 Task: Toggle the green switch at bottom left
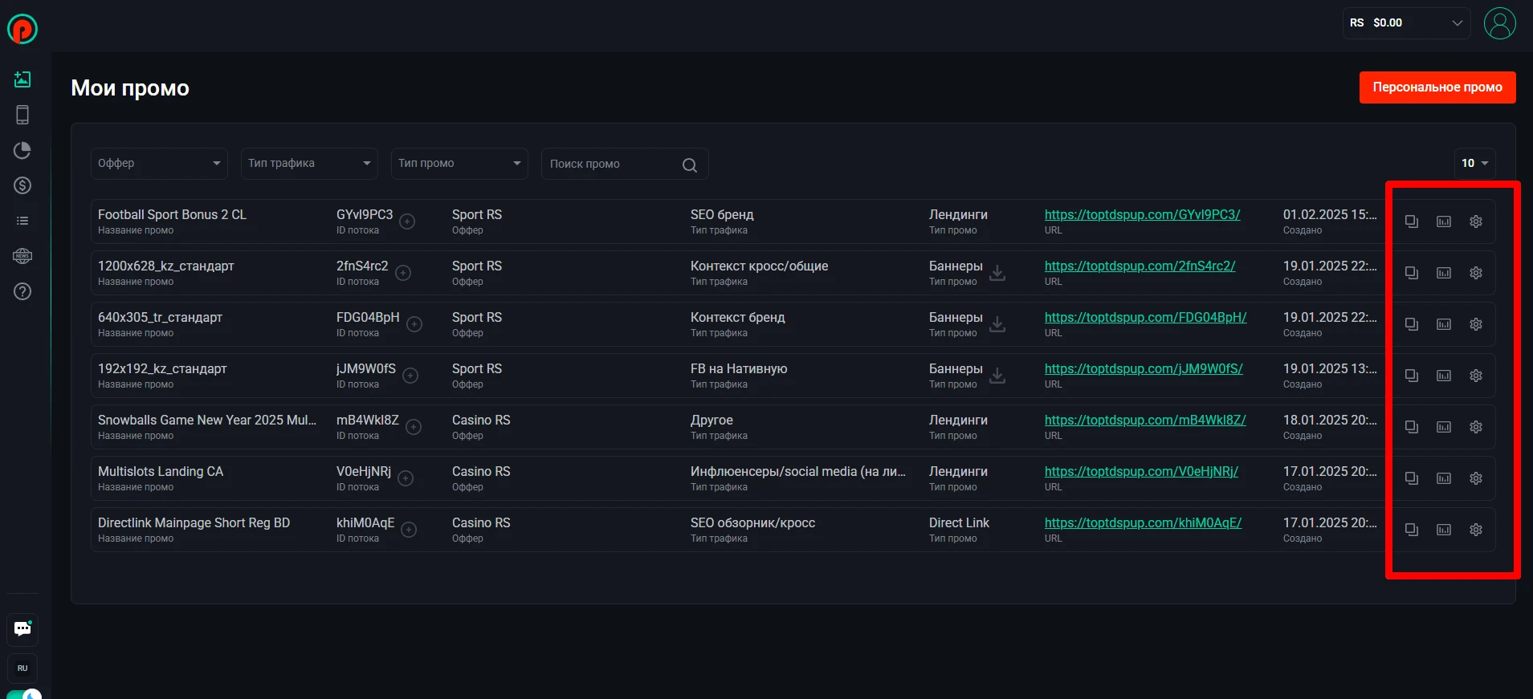point(24,694)
